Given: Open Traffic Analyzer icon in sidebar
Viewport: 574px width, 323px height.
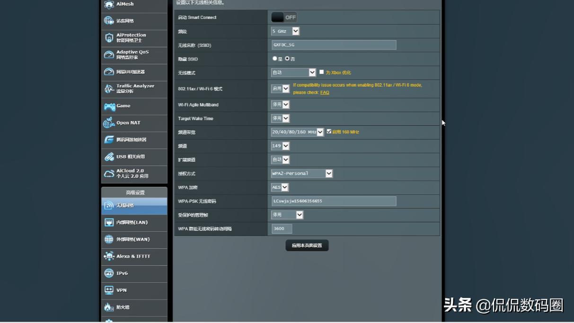Looking at the screenshot, I should pos(109,89).
